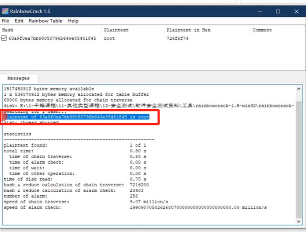Click the 'plaintext found:' line
Viewport: 306px width, 232px height.
point(75,145)
